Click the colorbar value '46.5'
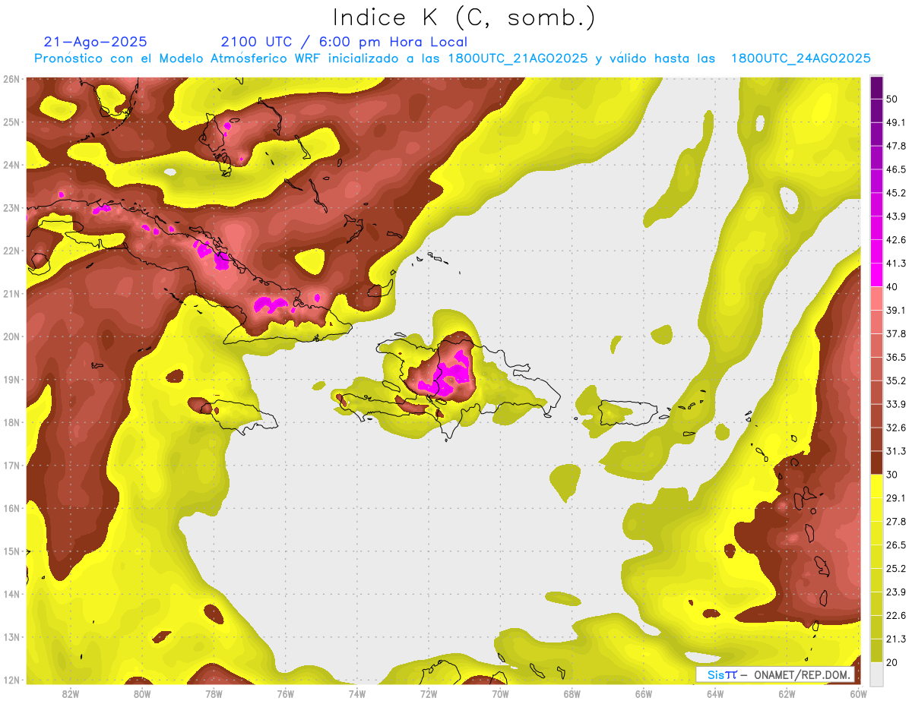This screenshot has width=912, height=704. click(896, 169)
